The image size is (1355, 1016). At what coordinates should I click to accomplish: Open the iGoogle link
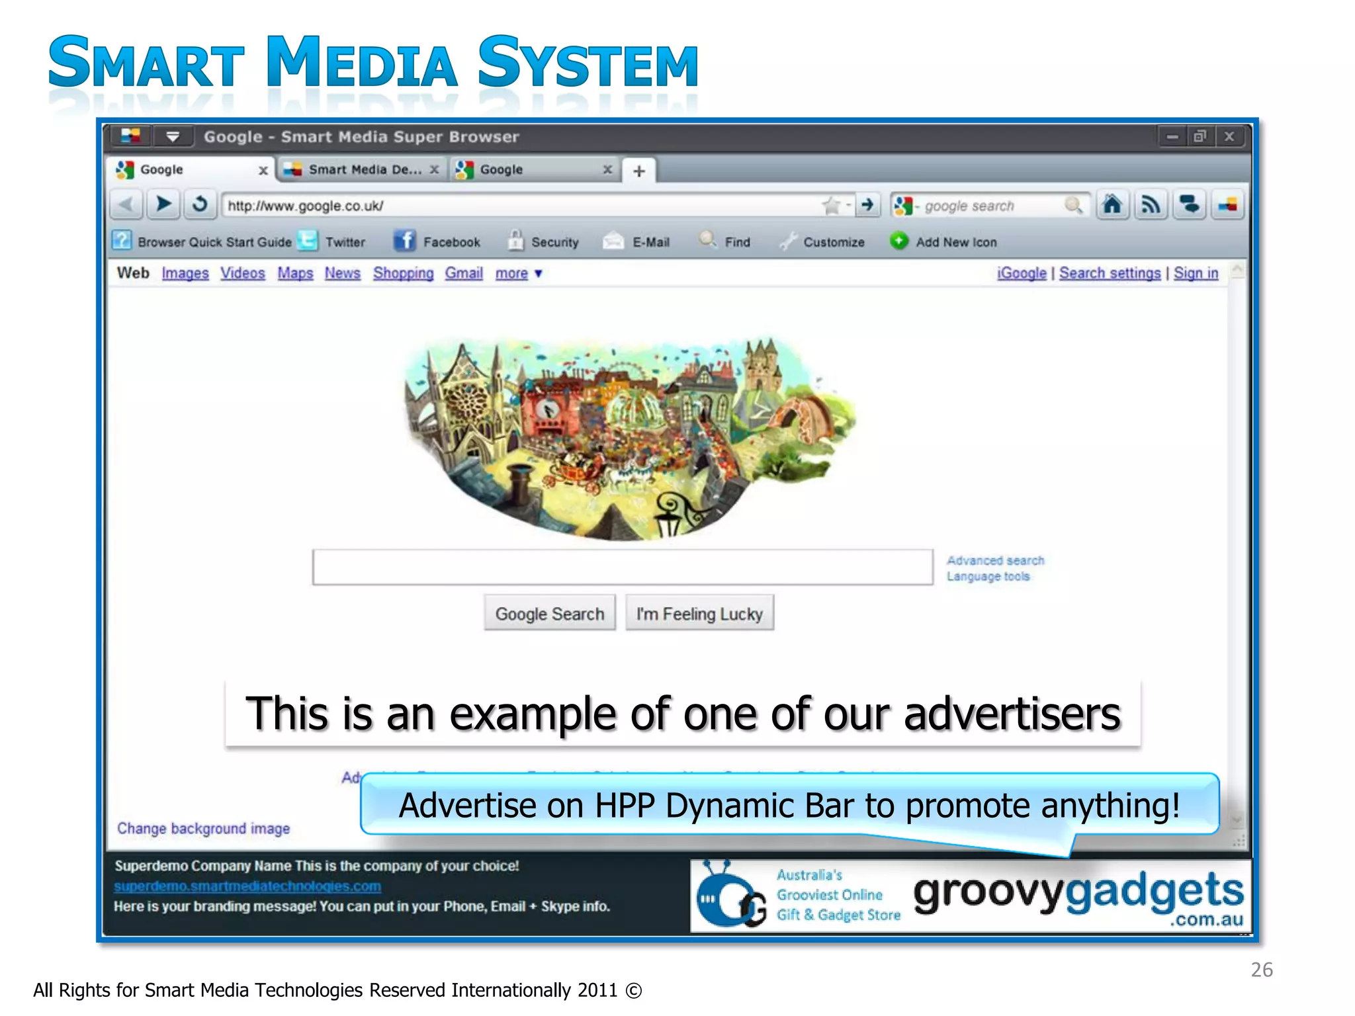pyautogui.click(x=1022, y=273)
